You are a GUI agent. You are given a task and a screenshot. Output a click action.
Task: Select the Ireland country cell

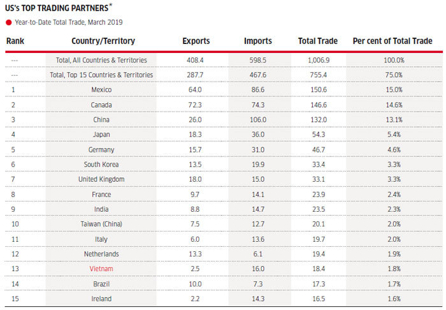coord(101,299)
